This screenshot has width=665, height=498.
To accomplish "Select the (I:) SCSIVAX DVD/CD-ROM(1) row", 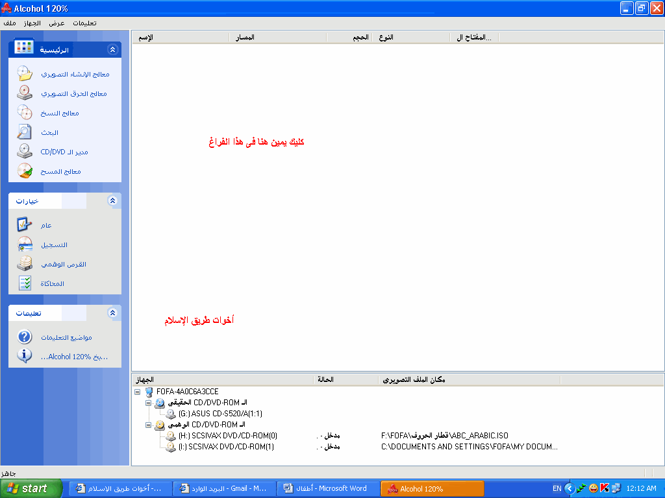I will point(226,447).
